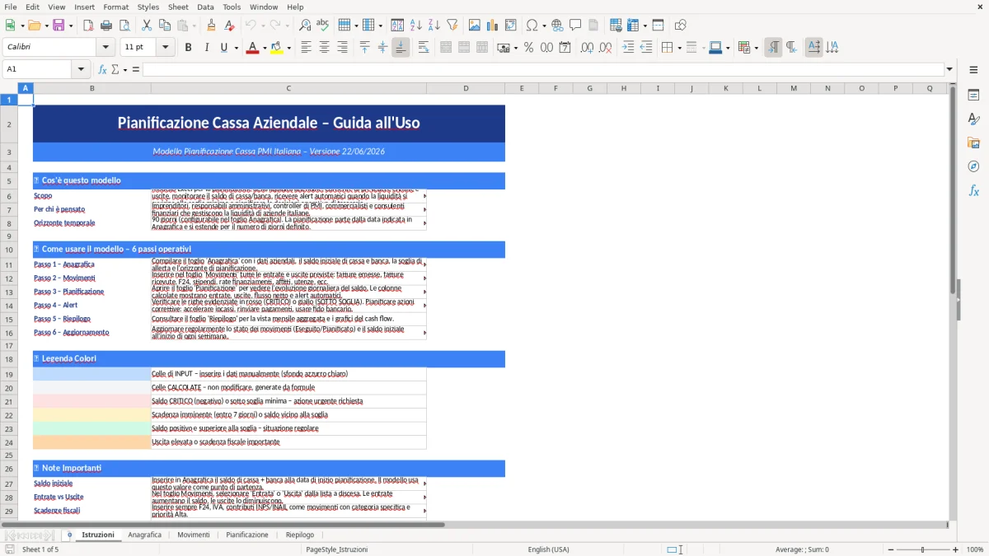
Task: Switch to the Movimenti sheet tab
Action: pos(194,535)
